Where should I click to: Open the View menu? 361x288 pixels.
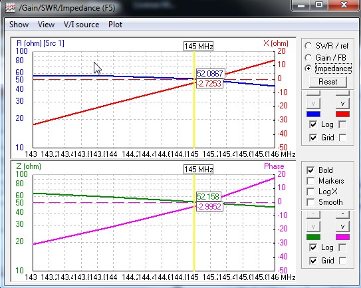click(47, 25)
